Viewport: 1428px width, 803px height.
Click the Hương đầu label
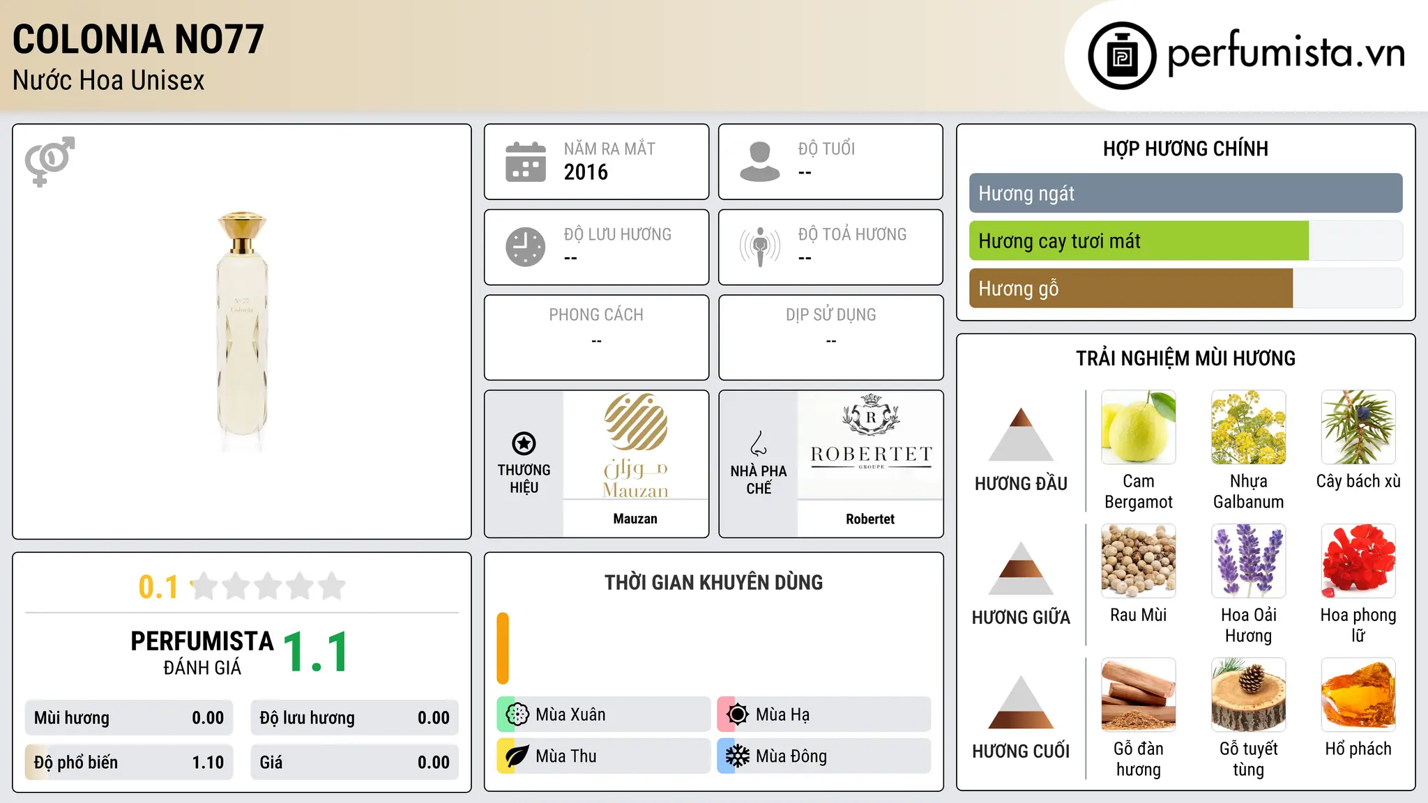tap(1021, 484)
